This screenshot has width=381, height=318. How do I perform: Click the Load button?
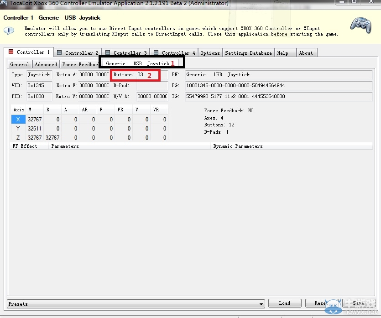(x=285, y=303)
